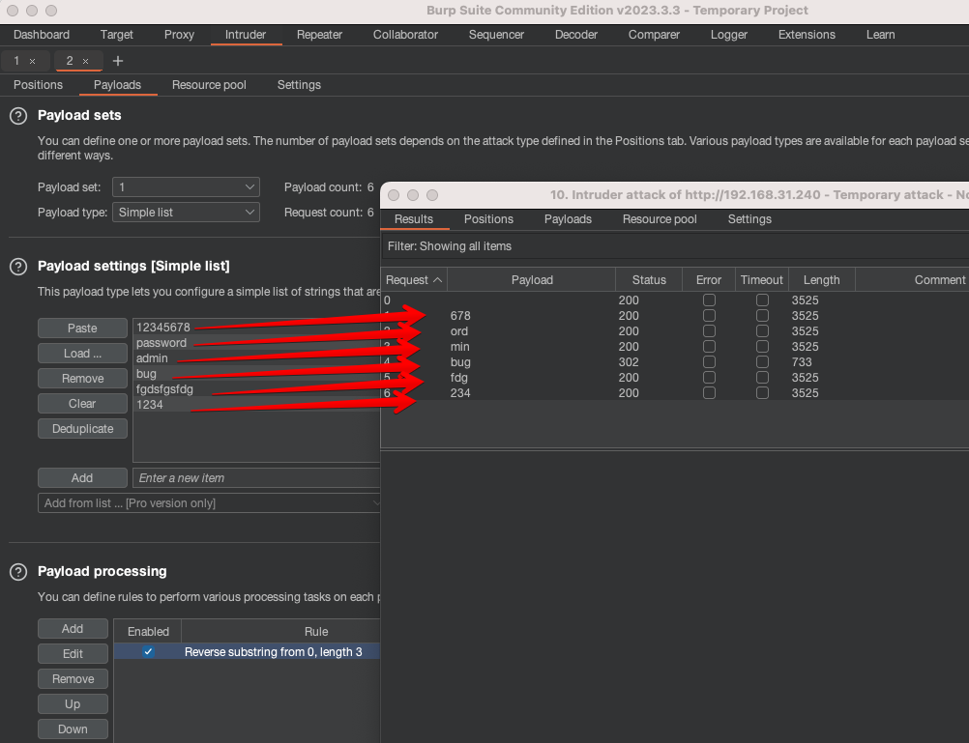Add a new Intruder tab with plus icon

(118, 61)
